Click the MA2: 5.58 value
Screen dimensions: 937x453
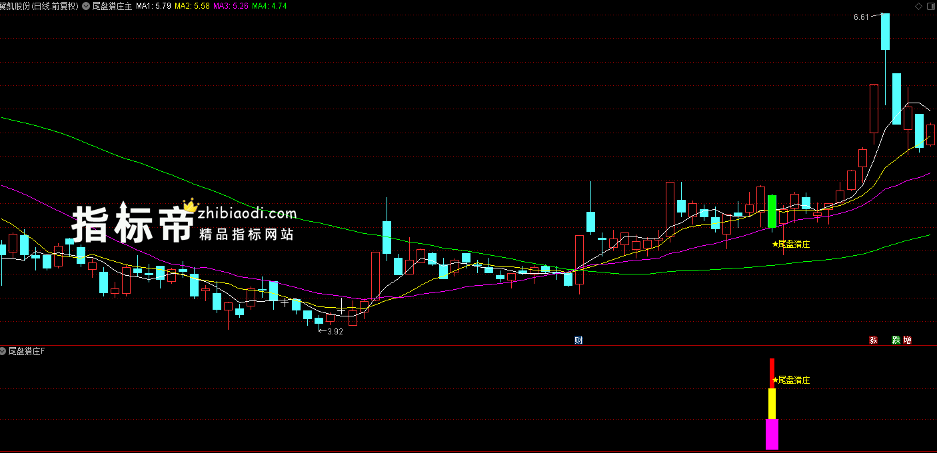click(193, 5)
